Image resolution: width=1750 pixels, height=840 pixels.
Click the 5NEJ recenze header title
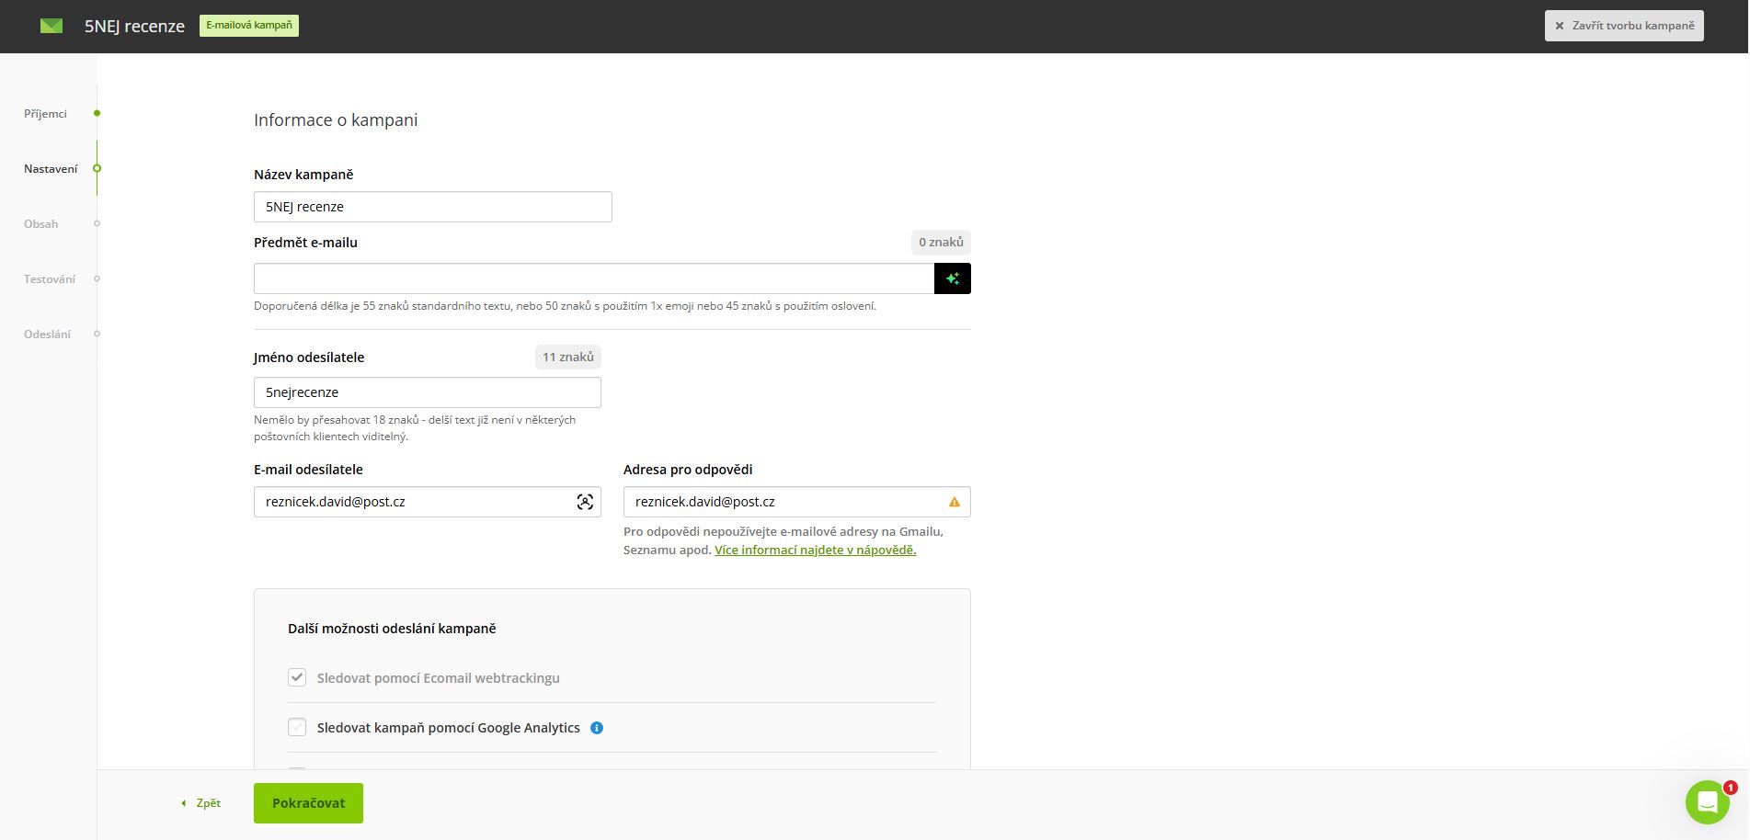[134, 26]
